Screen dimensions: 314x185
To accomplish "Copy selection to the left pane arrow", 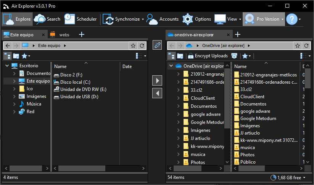I will (157, 93).
